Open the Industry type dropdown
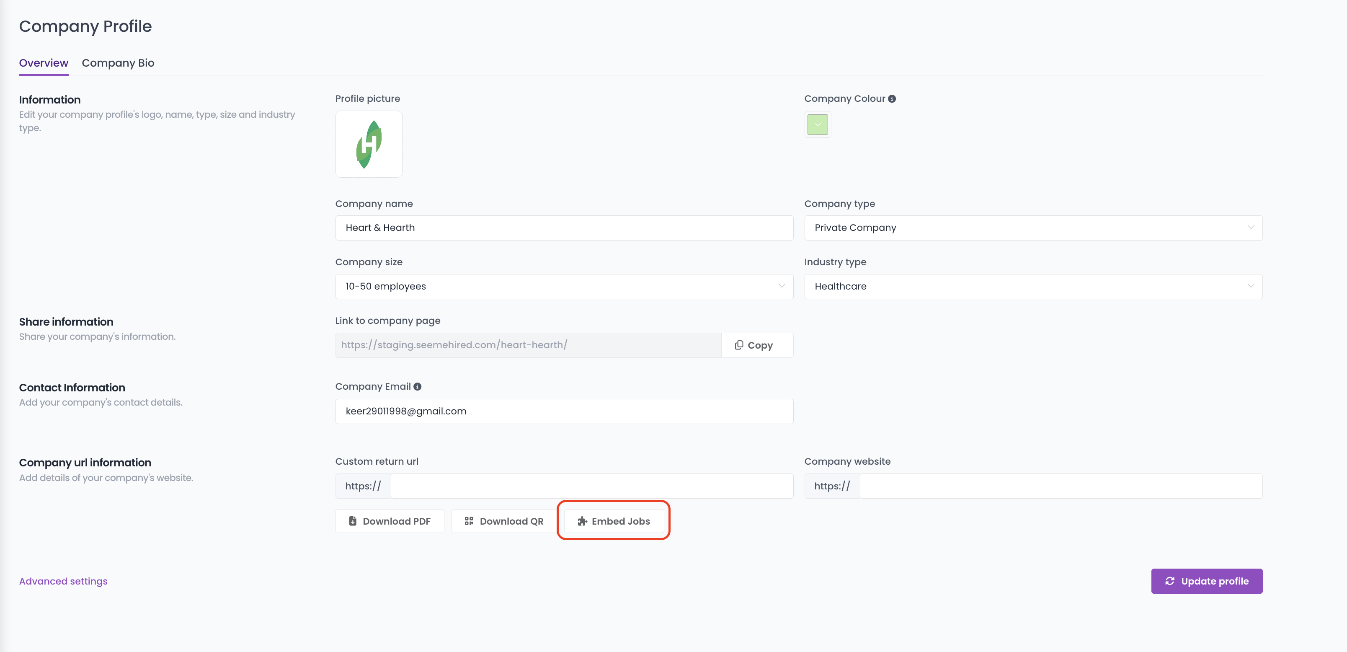Viewport: 1347px width, 652px height. (x=1033, y=286)
